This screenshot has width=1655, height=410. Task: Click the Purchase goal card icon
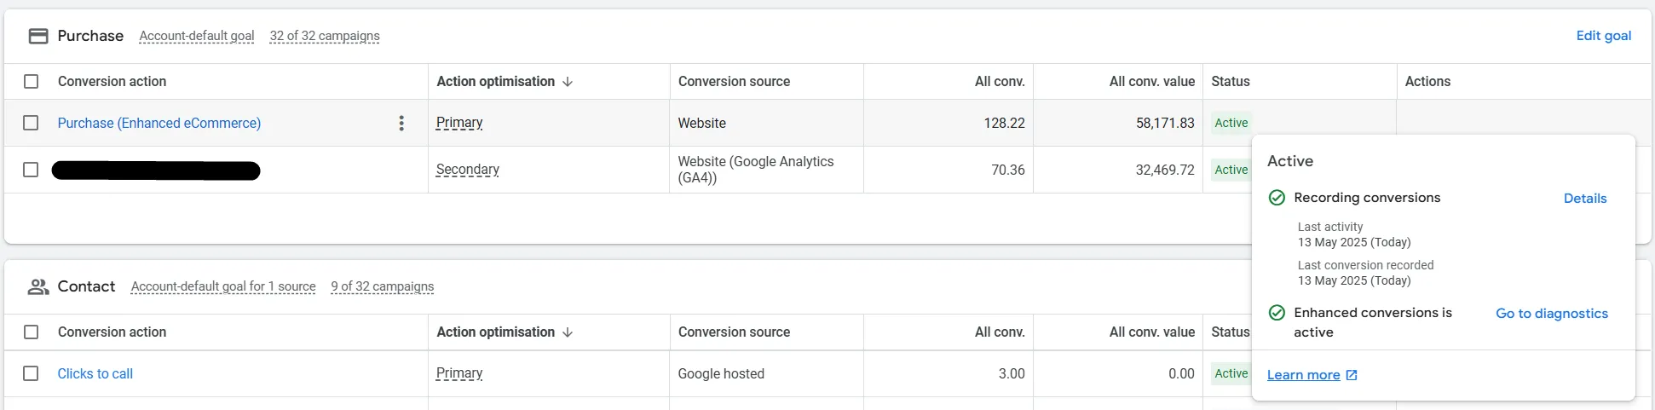pos(38,36)
